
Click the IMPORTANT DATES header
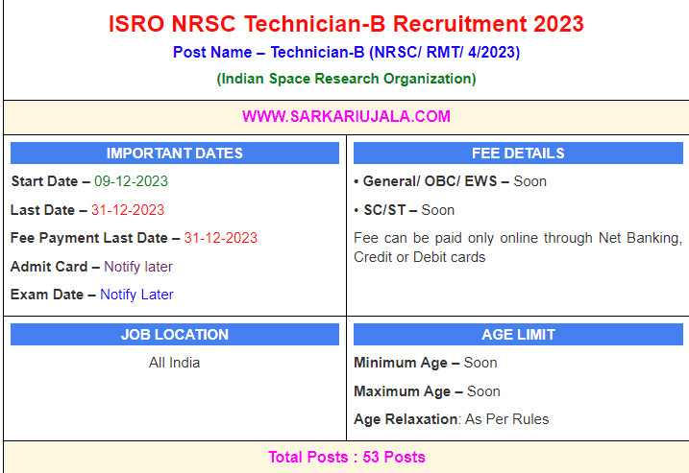(174, 154)
